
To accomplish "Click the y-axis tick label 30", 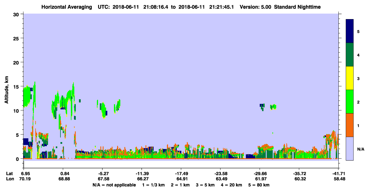I will click(x=17, y=14).
